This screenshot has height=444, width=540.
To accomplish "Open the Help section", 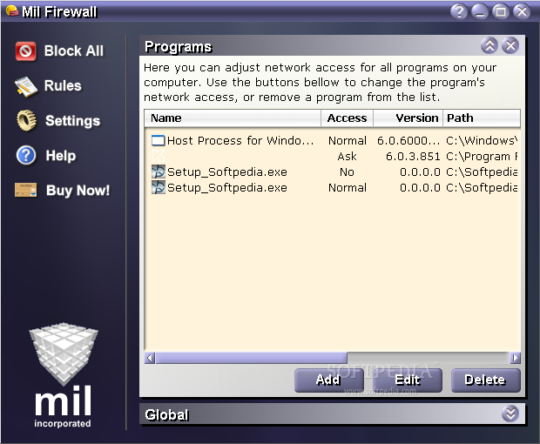I will pyautogui.click(x=61, y=156).
